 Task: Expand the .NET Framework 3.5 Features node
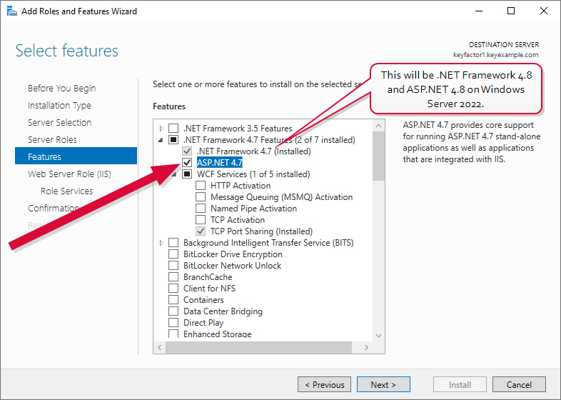coord(161,129)
